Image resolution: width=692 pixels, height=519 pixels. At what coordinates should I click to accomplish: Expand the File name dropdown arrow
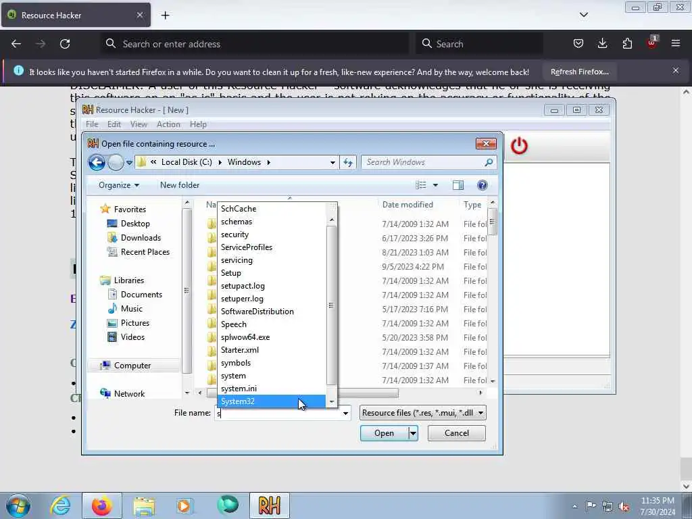point(345,413)
